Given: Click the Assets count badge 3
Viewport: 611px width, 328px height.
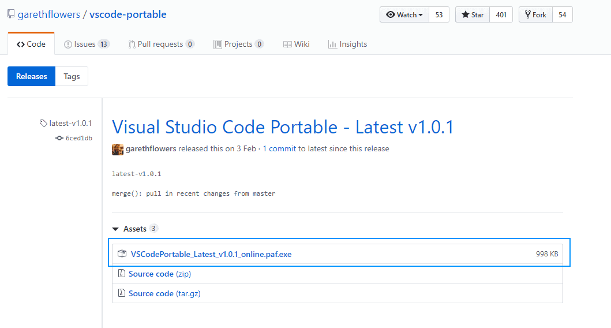Looking at the screenshot, I should [x=153, y=229].
